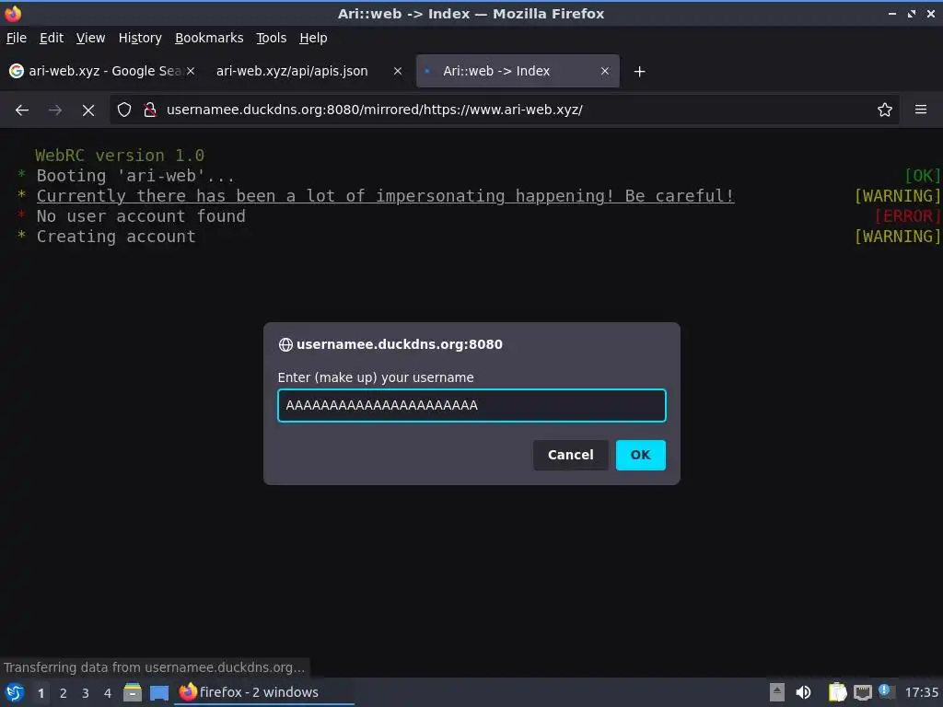Viewport: 943px width, 707px height.
Task: Switch to the ari-web.xyz/api/apis.json tab
Action: click(x=306, y=71)
